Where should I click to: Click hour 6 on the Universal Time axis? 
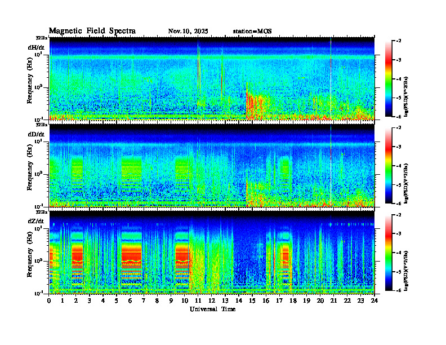(x=130, y=300)
